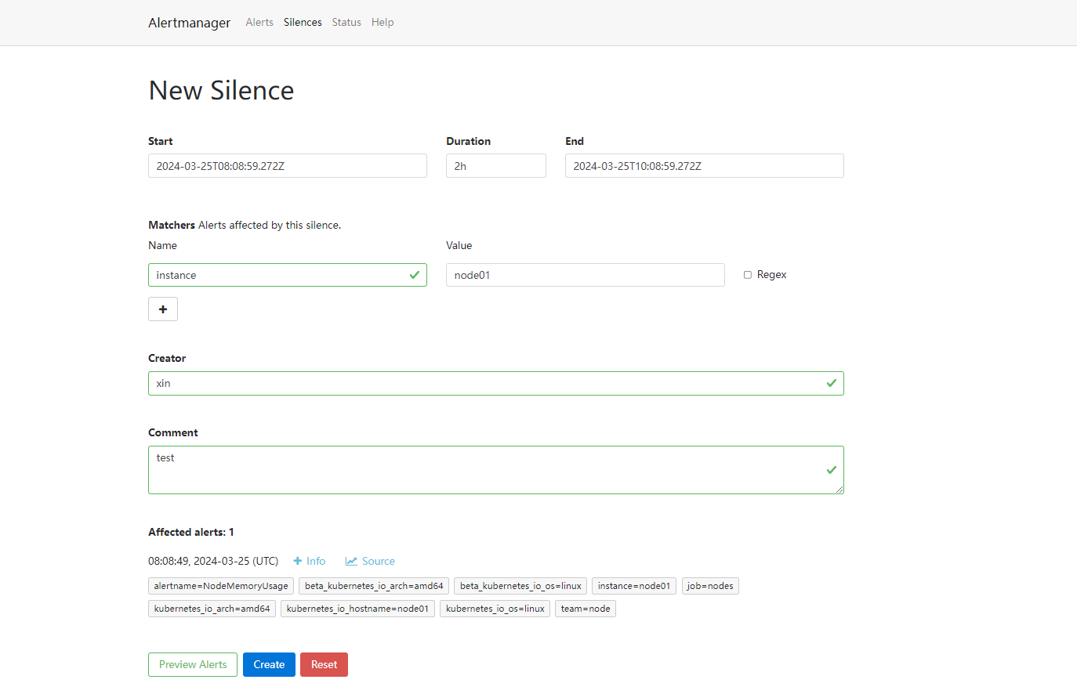
Task: Open the Status page
Action: pyautogui.click(x=346, y=22)
